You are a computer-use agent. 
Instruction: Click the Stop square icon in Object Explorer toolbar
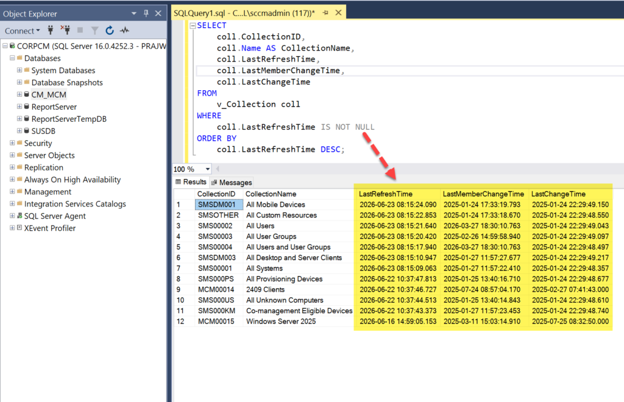pos(80,30)
